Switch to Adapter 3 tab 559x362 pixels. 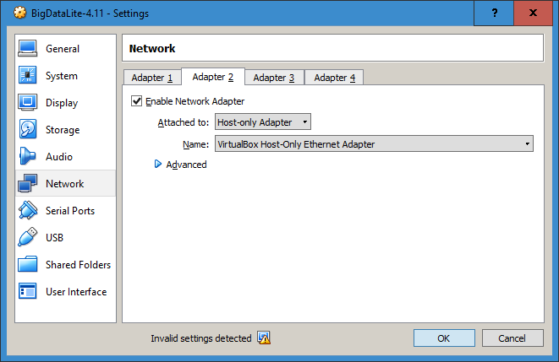pos(274,78)
